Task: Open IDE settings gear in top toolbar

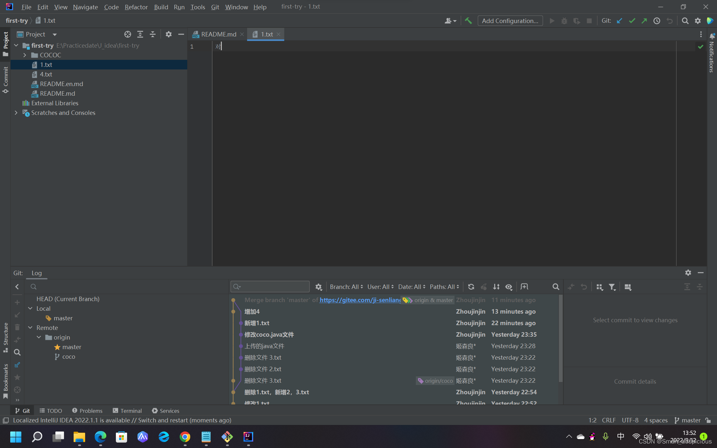Action: [x=698, y=21]
